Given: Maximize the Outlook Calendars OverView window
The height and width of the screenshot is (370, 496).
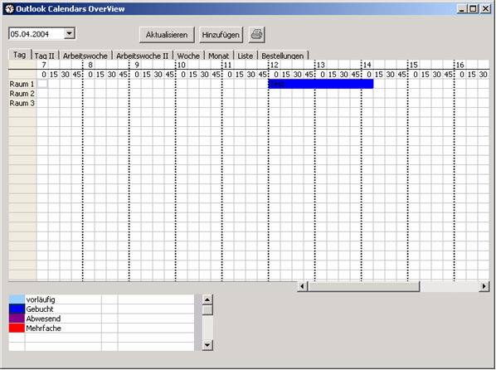Looking at the screenshot, I should [x=473, y=9].
